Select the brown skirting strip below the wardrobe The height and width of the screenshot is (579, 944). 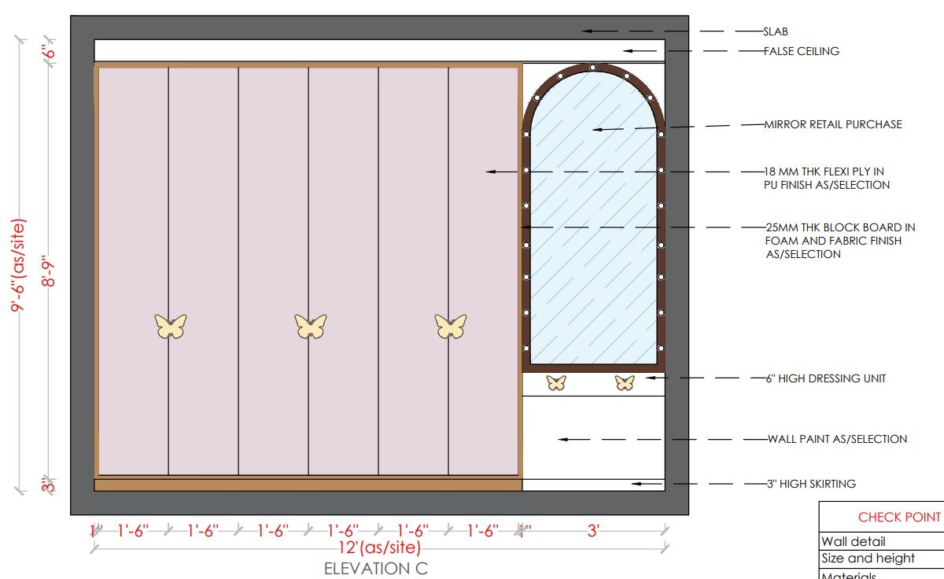308,485
